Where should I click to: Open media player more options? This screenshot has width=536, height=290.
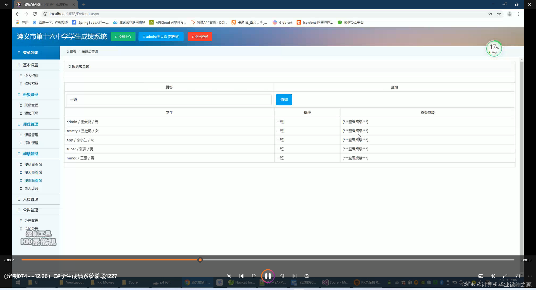[530, 276]
